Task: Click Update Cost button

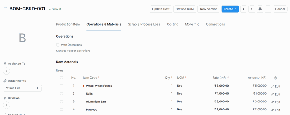Action: [161, 9]
